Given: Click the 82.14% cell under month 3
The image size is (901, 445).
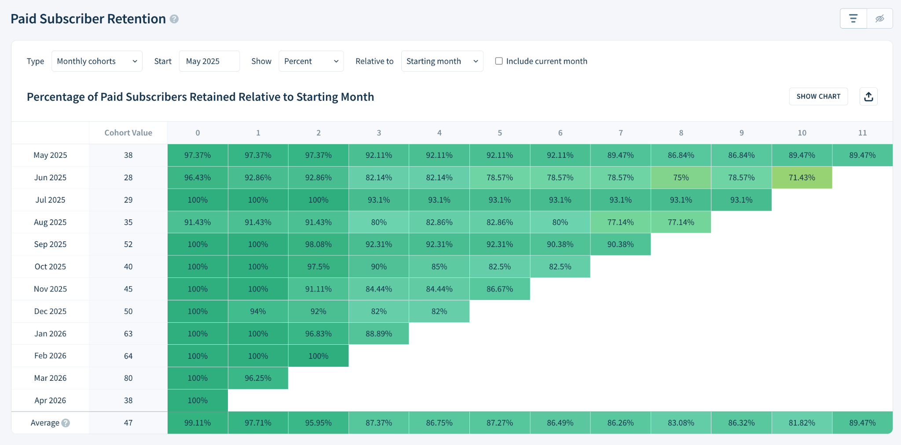Looking at the screenshot, I should 379,178.
